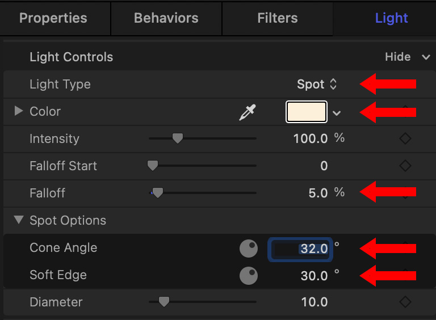
Task: Click the Intensity keyframe diamond
Action: pyautogui.click(x=405, y=138)
